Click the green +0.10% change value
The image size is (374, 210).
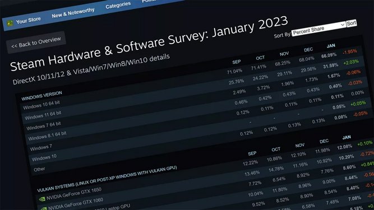pyautogui.click(x=365, y=143)
